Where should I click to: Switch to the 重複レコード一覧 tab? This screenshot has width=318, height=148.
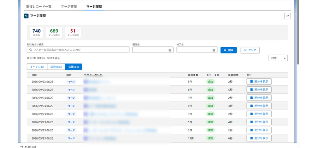click(39, 6)
